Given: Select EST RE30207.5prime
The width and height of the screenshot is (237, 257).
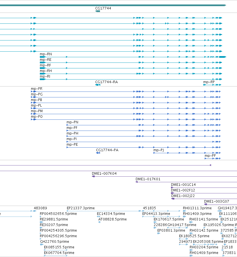Looking at the screenshot, I should [54, 225].
